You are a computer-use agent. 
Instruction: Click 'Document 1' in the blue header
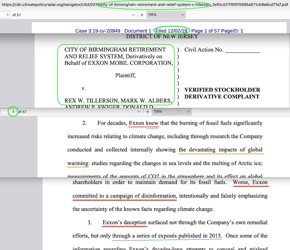(x=138, y=31)
